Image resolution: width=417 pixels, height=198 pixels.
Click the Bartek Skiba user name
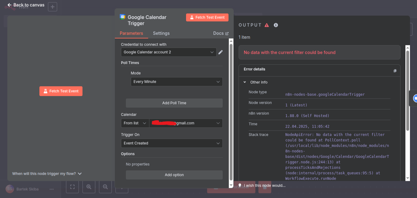(x=27, y=189)
